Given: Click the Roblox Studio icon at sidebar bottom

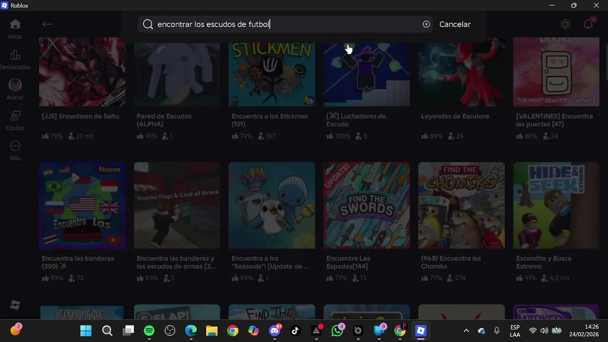Looking at the screenshot, I should [x=15, y=305].
